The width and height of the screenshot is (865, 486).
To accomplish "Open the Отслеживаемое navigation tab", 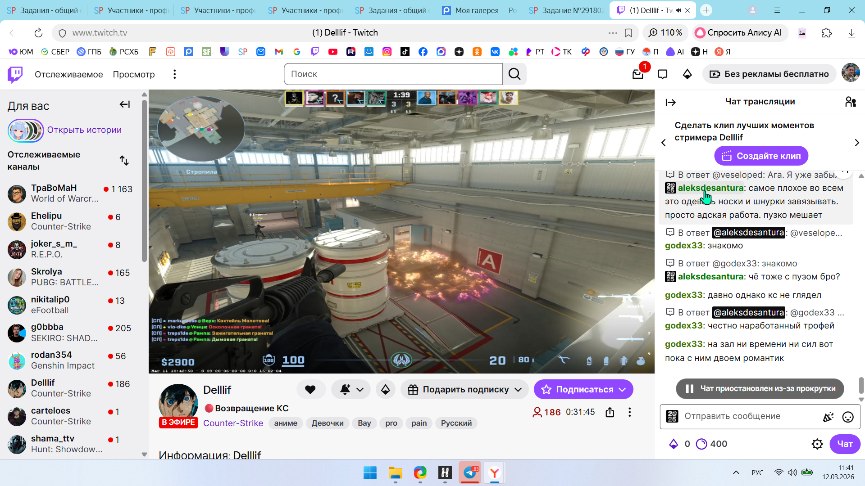I will coord(68,74).
